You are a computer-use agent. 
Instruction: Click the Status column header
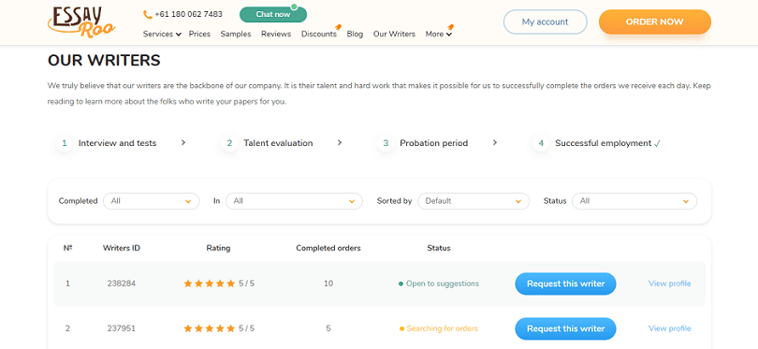pyautogui.click(x=439, y=248)
